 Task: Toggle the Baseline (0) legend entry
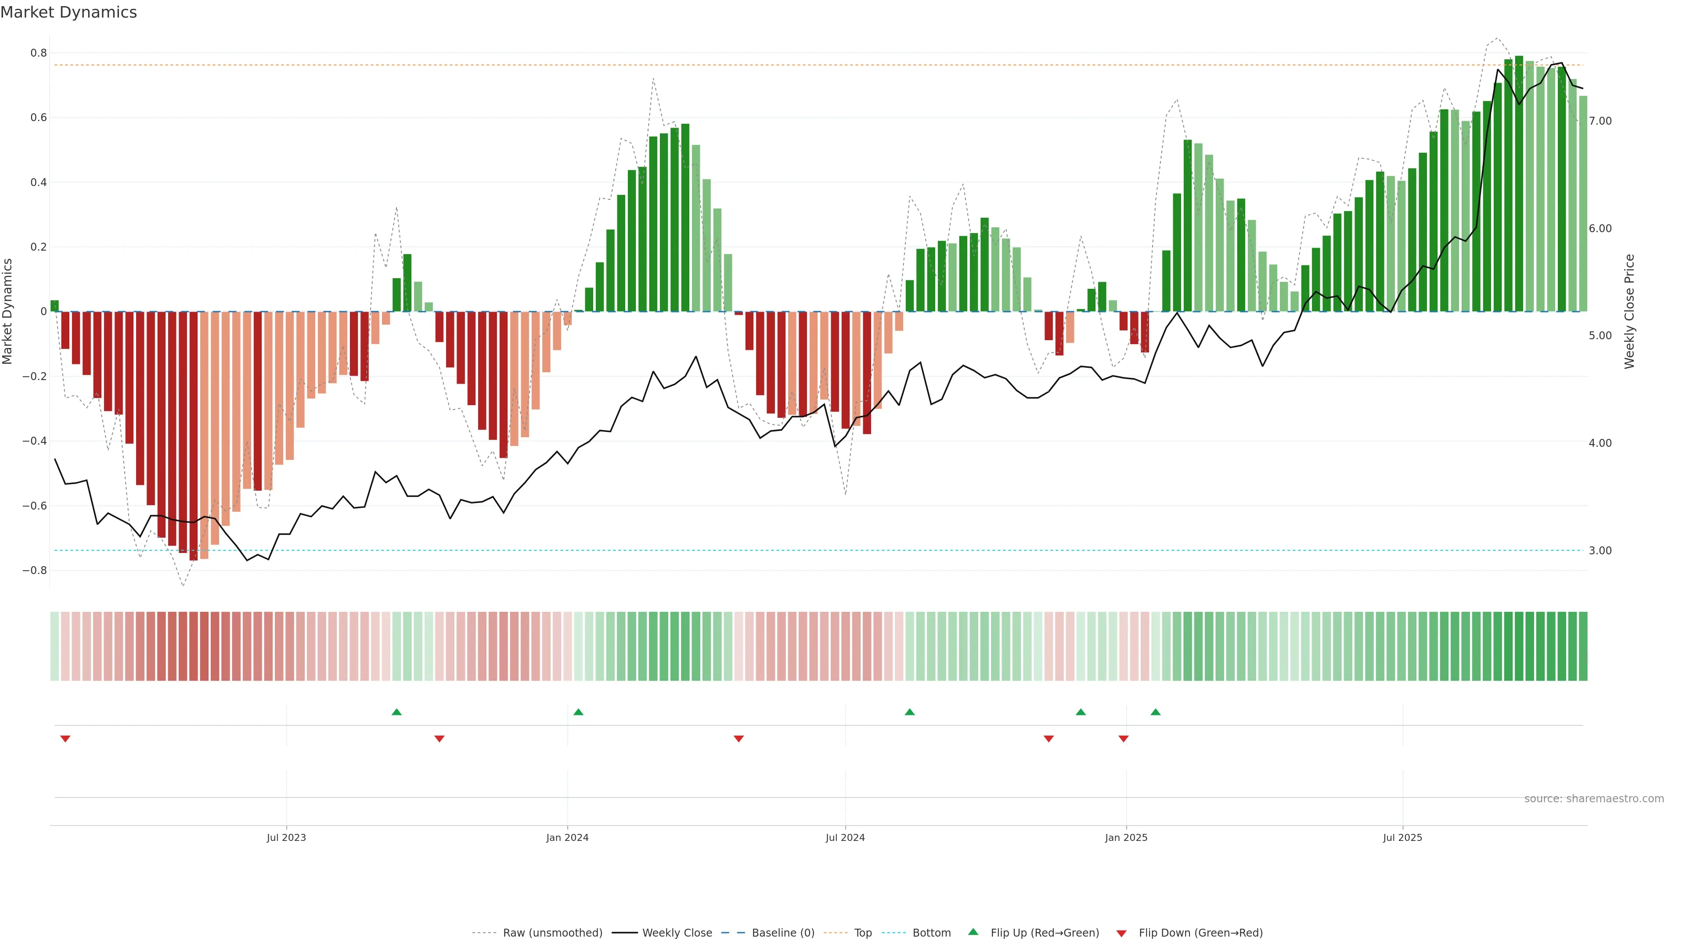click(783, 932)
